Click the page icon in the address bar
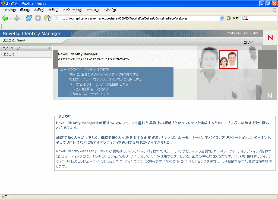278x200 pixels. 56,18
